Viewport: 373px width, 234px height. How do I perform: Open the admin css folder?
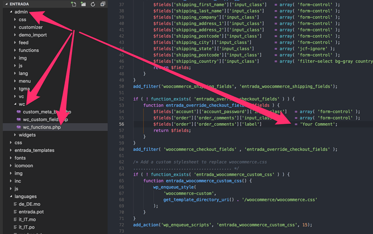tap(22, 19)
